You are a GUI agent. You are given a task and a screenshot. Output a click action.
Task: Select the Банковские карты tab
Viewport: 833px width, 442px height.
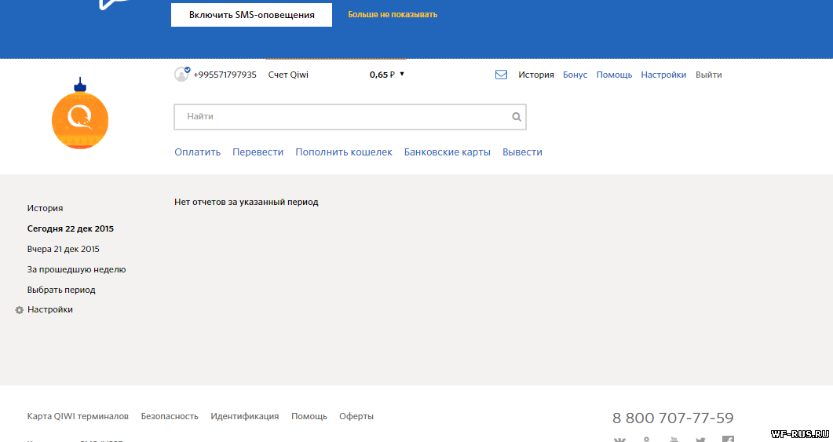coord(447,152)
